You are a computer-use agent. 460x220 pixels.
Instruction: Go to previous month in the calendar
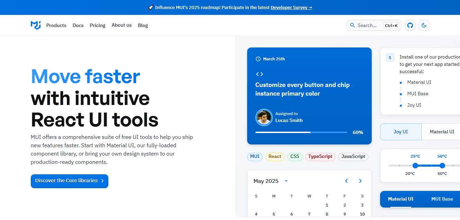[x=346, y=181]
